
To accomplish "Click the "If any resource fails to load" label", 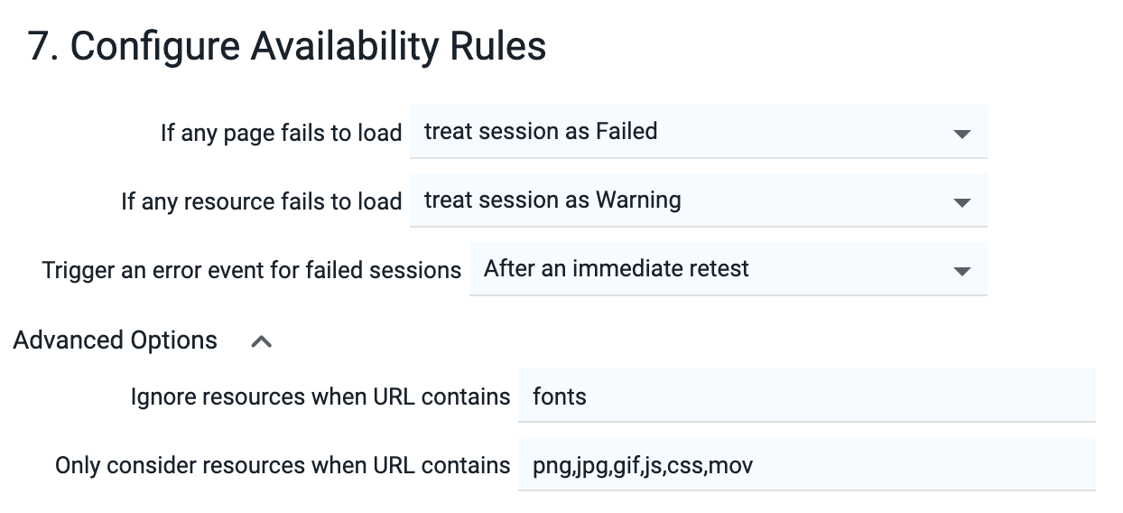I will 262,201.
